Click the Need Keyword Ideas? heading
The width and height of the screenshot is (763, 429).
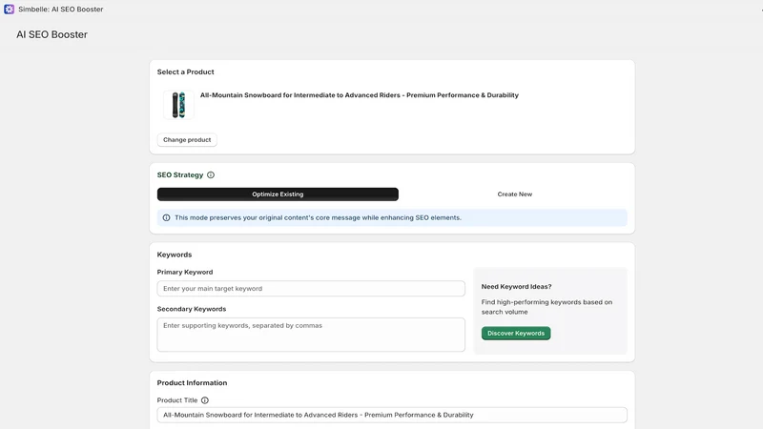516,287
